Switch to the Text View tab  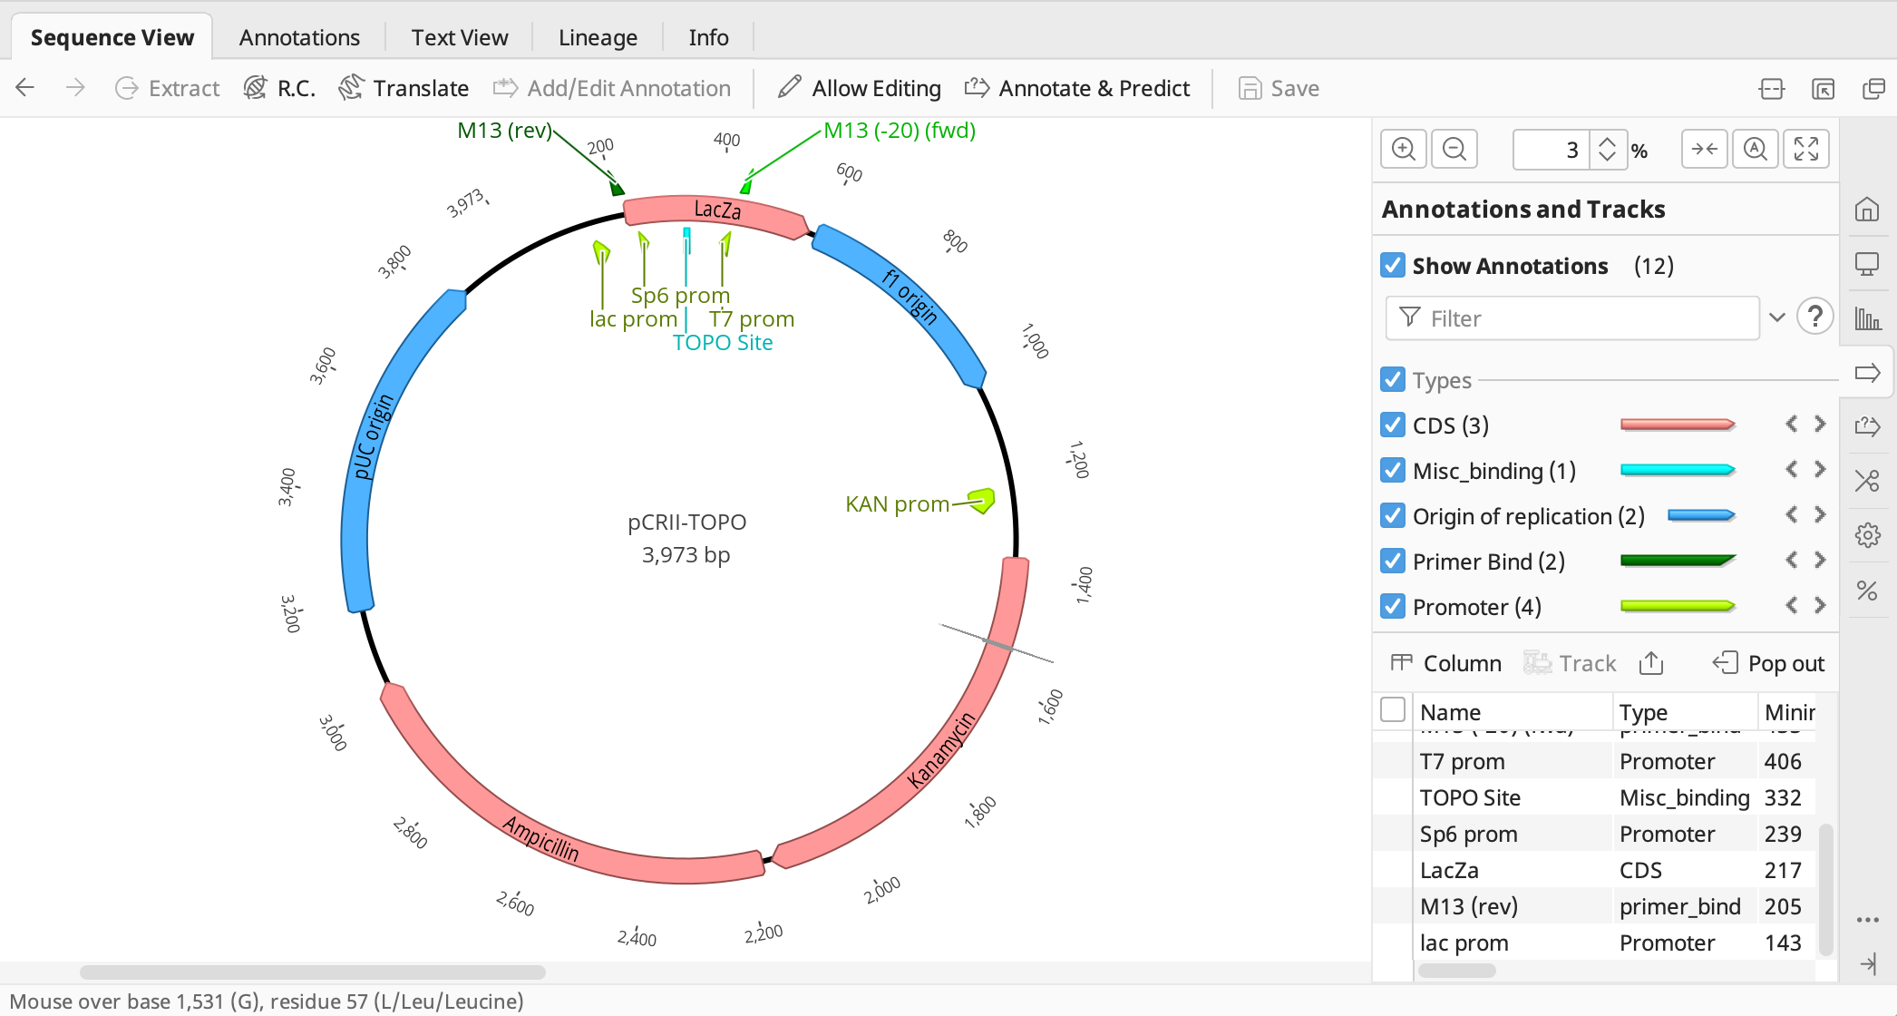tap(459, 37)
